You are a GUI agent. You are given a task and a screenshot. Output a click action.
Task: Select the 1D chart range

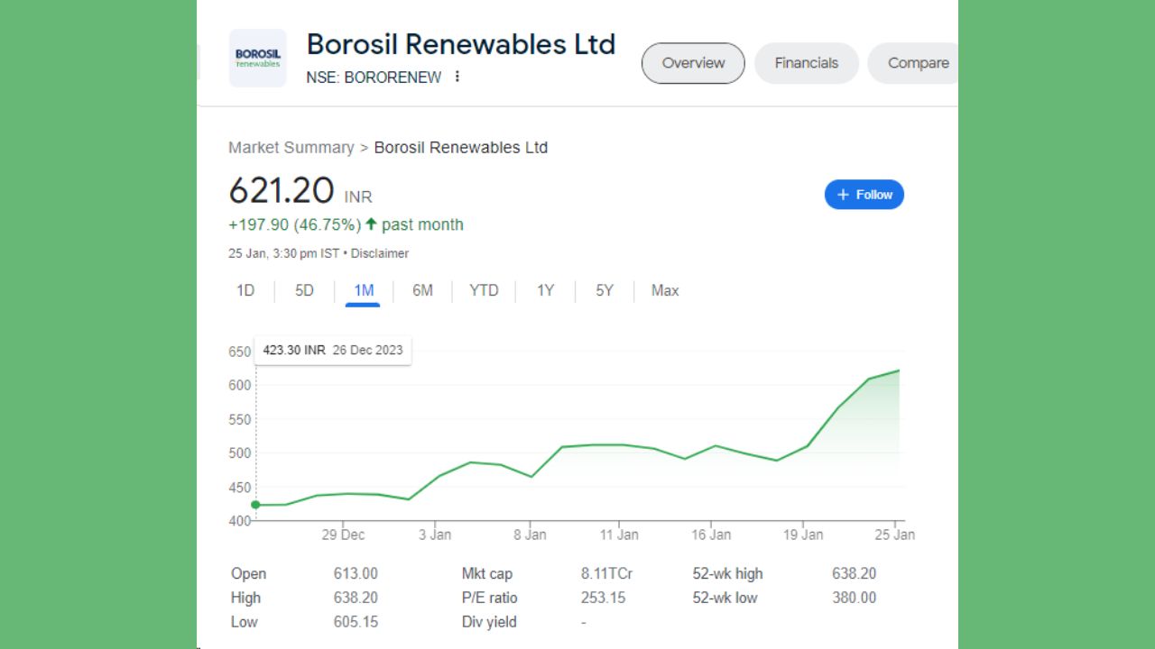pyautogui.click(x=245, y=290)
